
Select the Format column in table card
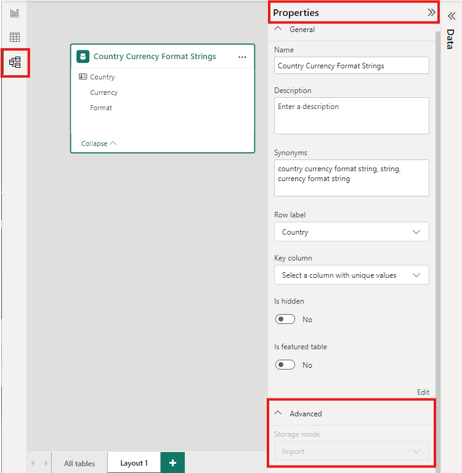(x=101, y=108)
